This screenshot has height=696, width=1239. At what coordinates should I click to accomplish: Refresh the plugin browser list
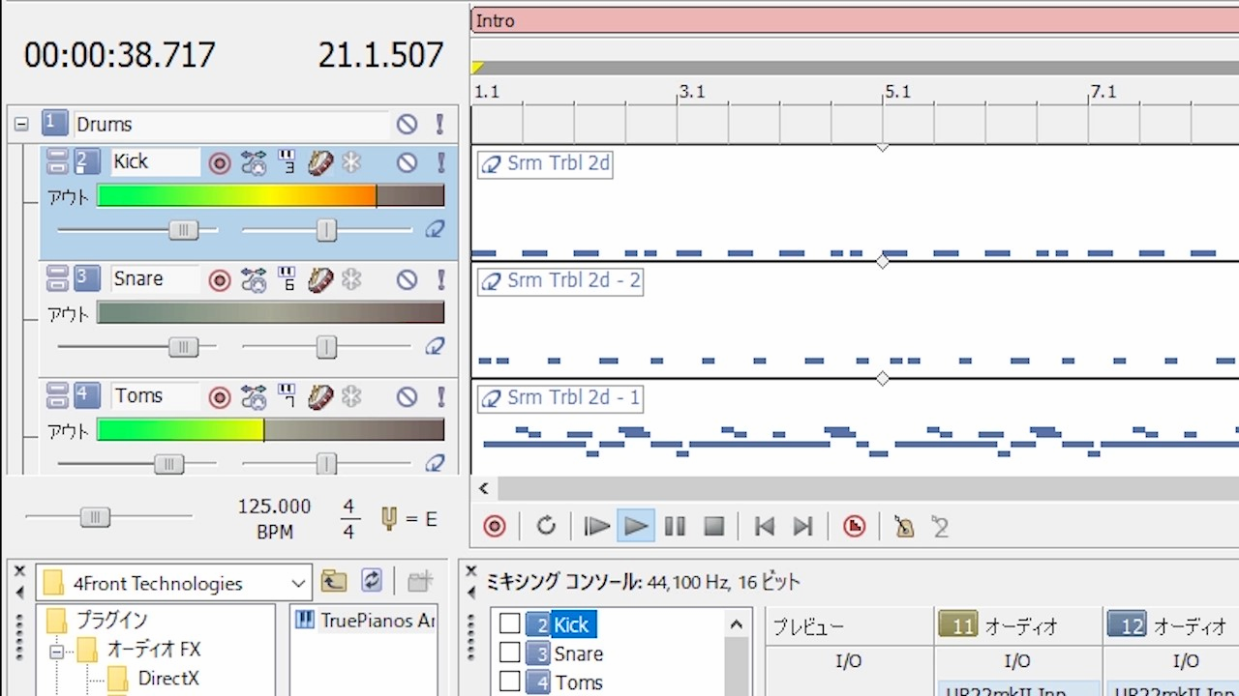pos(372,581)
